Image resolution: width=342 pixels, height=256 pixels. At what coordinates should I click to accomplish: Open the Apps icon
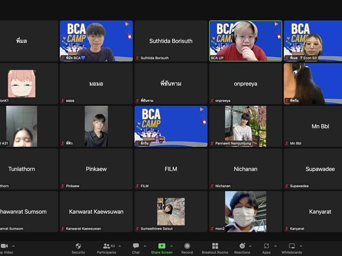(266, 246)
